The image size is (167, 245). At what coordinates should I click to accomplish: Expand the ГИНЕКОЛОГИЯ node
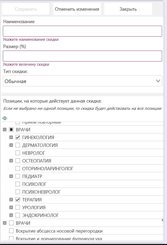(11, 137)
